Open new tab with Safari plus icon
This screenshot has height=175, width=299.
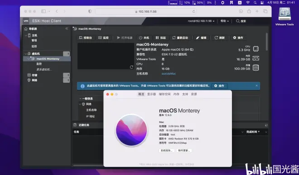click(257, 11)
